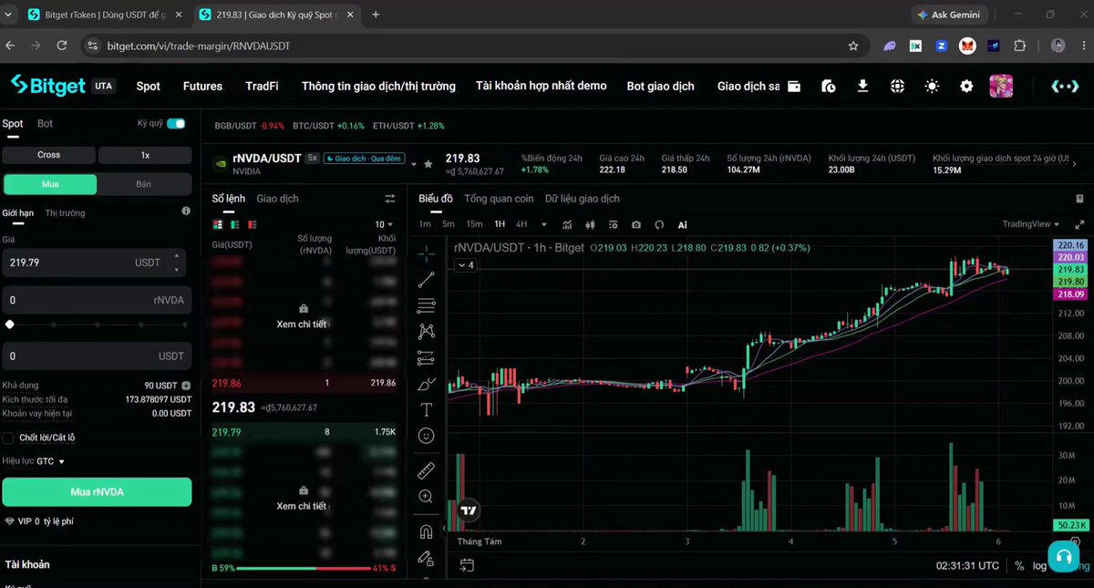Select the pattern drawing tool
Screen dimensions: 1094x588
[426, 332]
